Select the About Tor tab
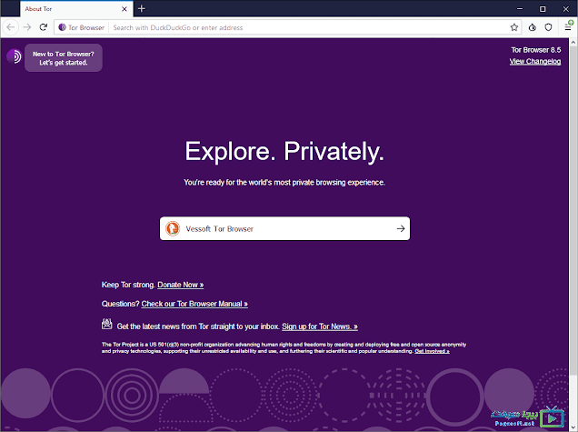 coord(76,9)
